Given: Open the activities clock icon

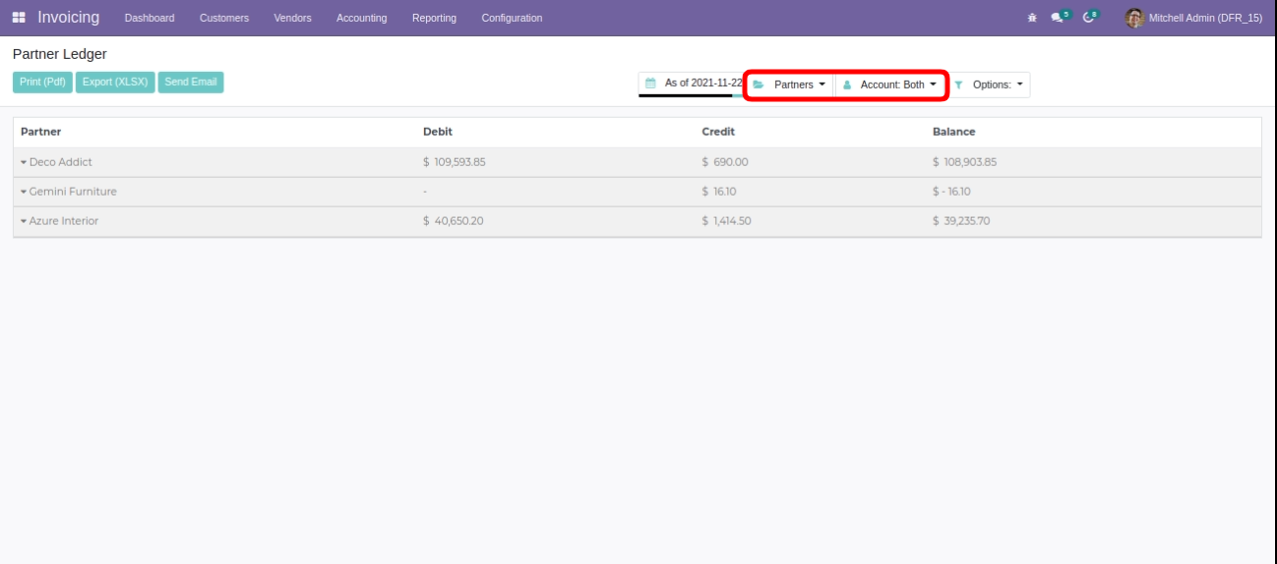Looking at the screenshot, I should click(x=1090, y=18).
